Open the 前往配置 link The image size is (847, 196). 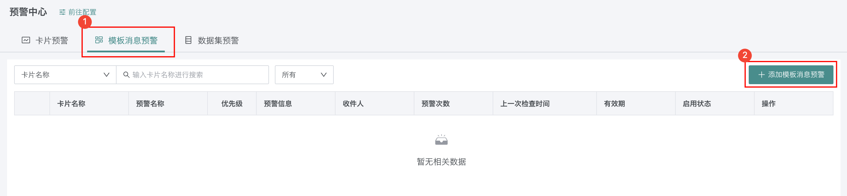tap(82, 12)
